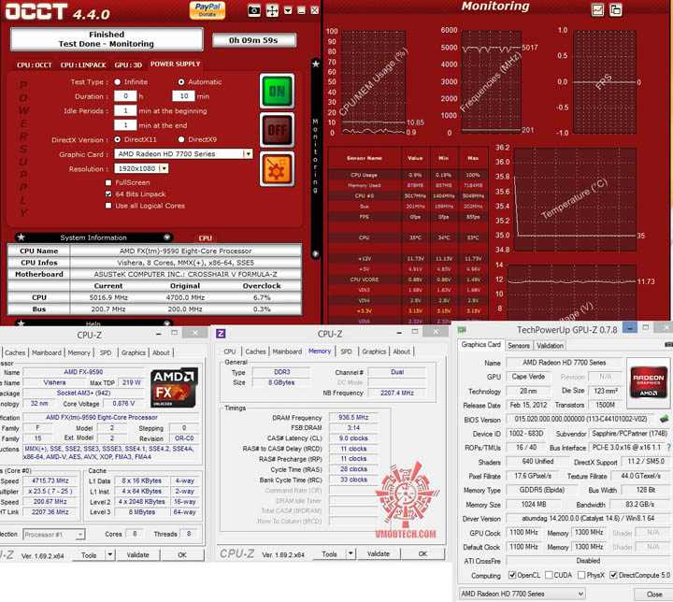Click the graph view icon in the Monitoring header

click(x=597, y=9)
